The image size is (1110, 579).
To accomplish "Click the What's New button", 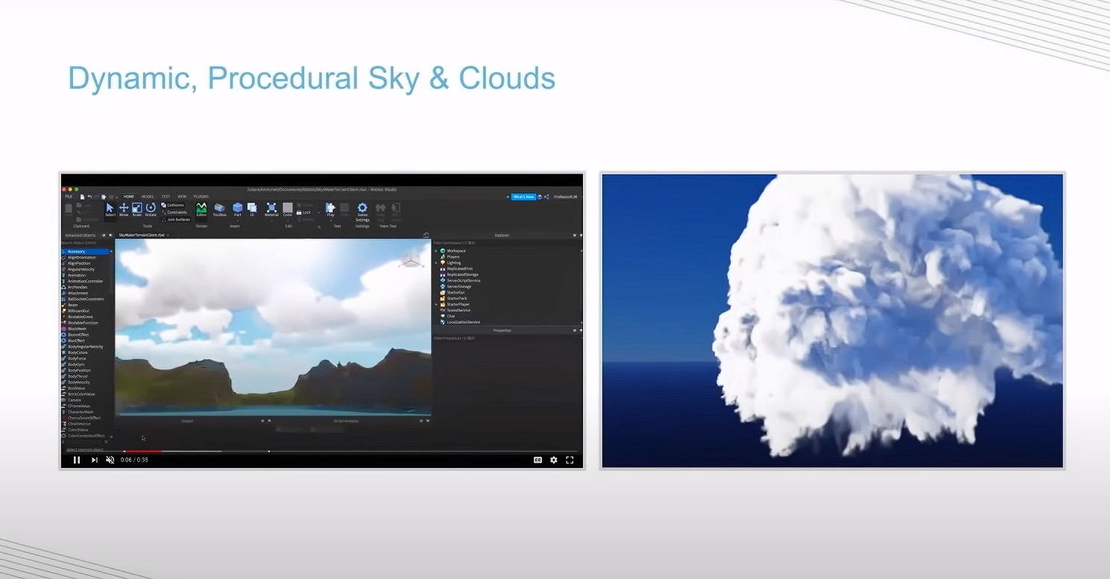I will [x=524, y=196].
